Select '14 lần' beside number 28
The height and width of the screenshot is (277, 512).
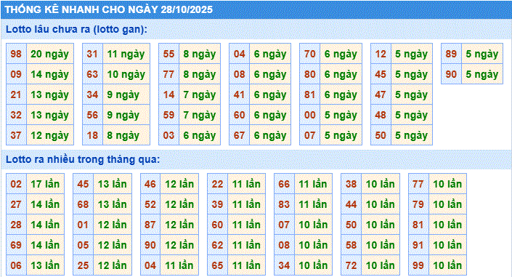[x=45, y=225]
